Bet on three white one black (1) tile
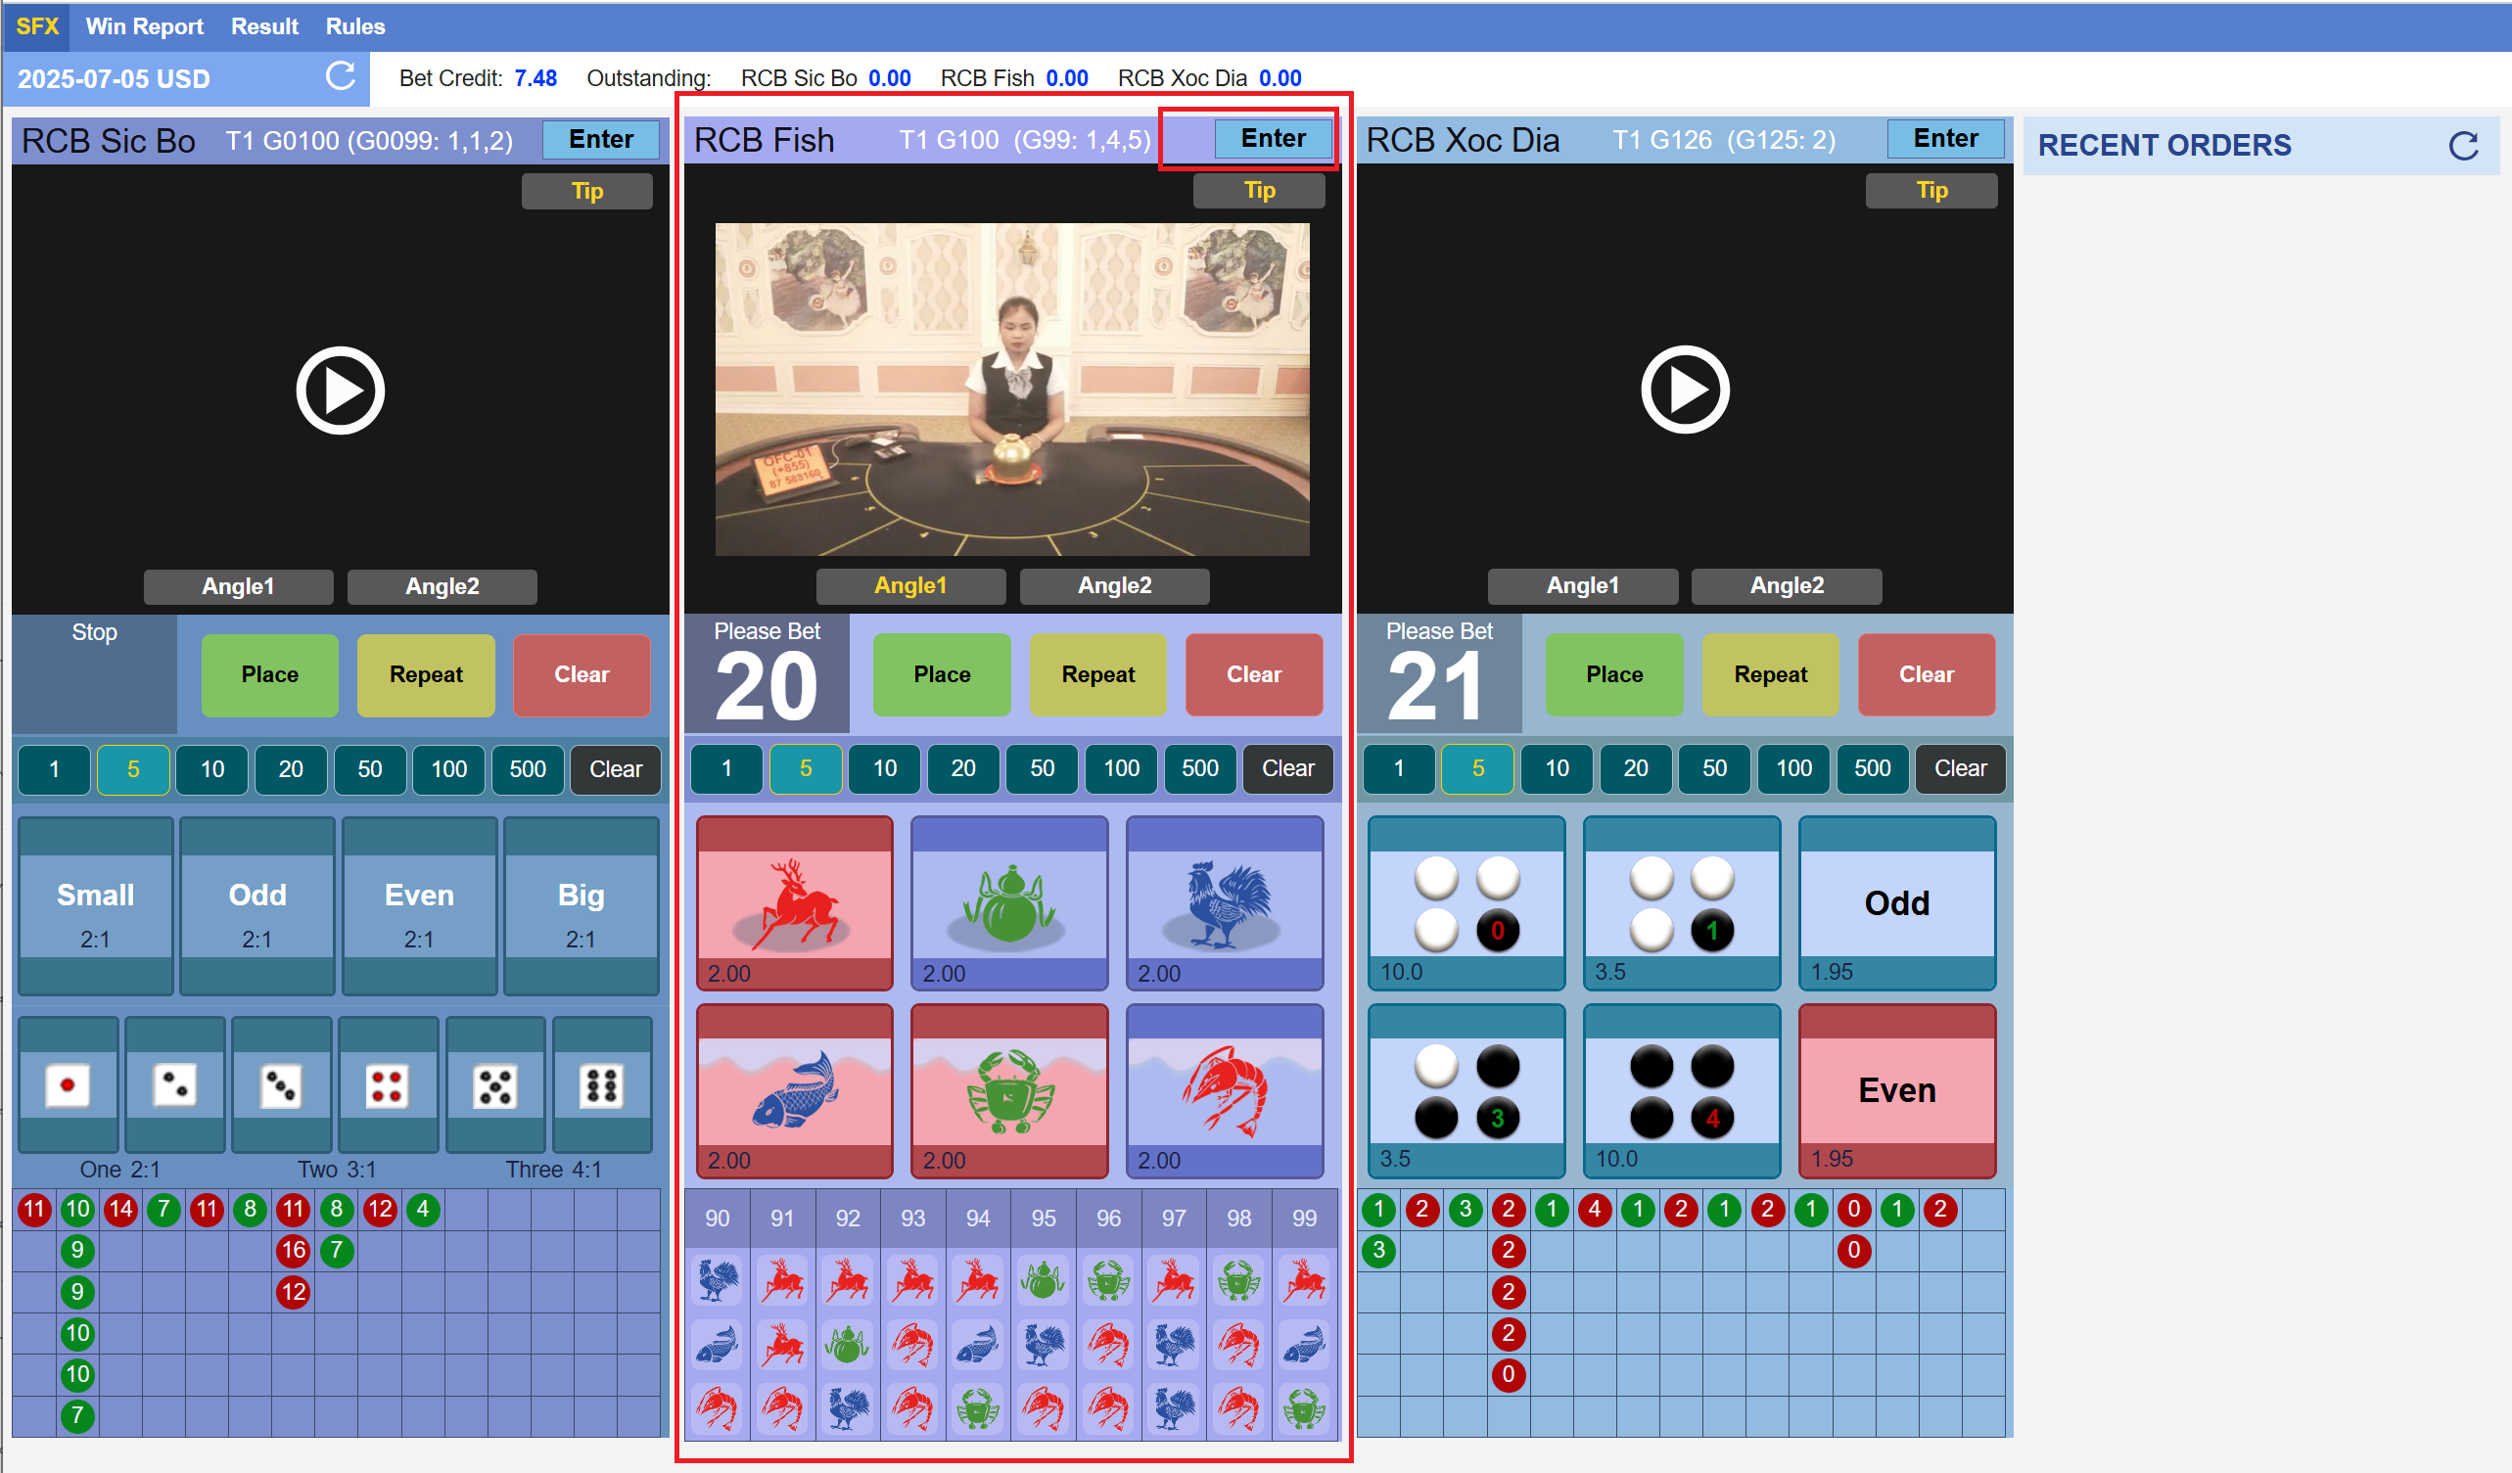 [x=1682, y=903]
